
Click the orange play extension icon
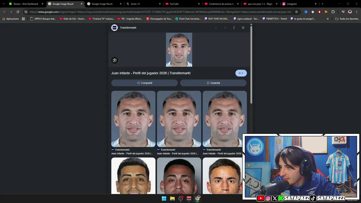point(326,12)
